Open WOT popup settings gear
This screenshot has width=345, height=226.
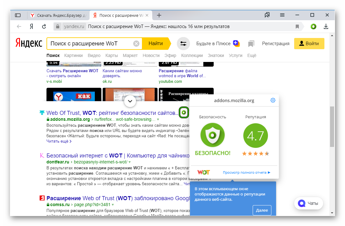pos(273,100)
